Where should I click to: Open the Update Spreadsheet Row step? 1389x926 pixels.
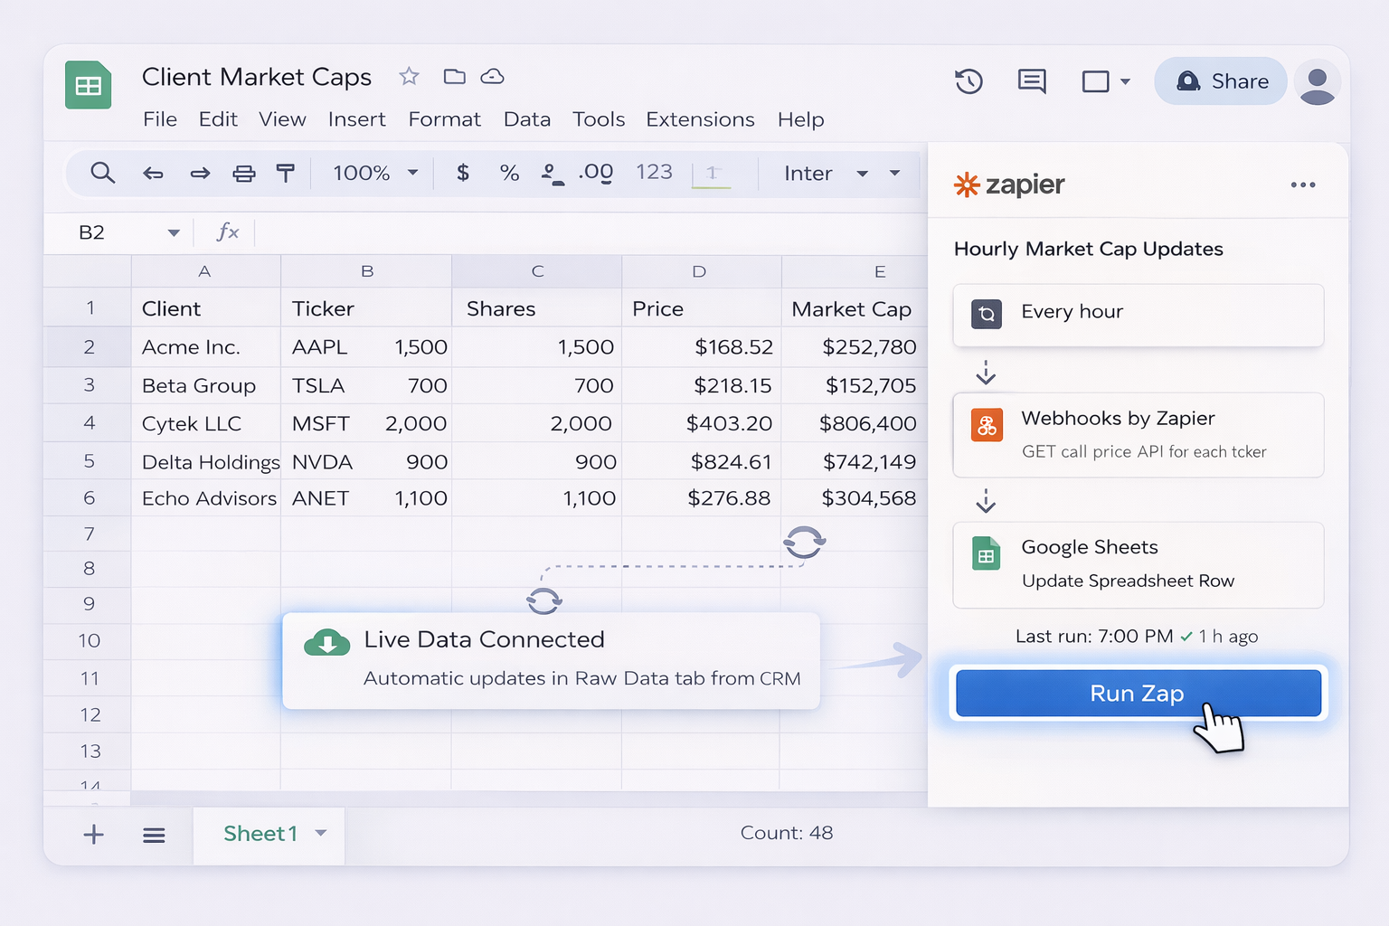tap(1139, 565)
